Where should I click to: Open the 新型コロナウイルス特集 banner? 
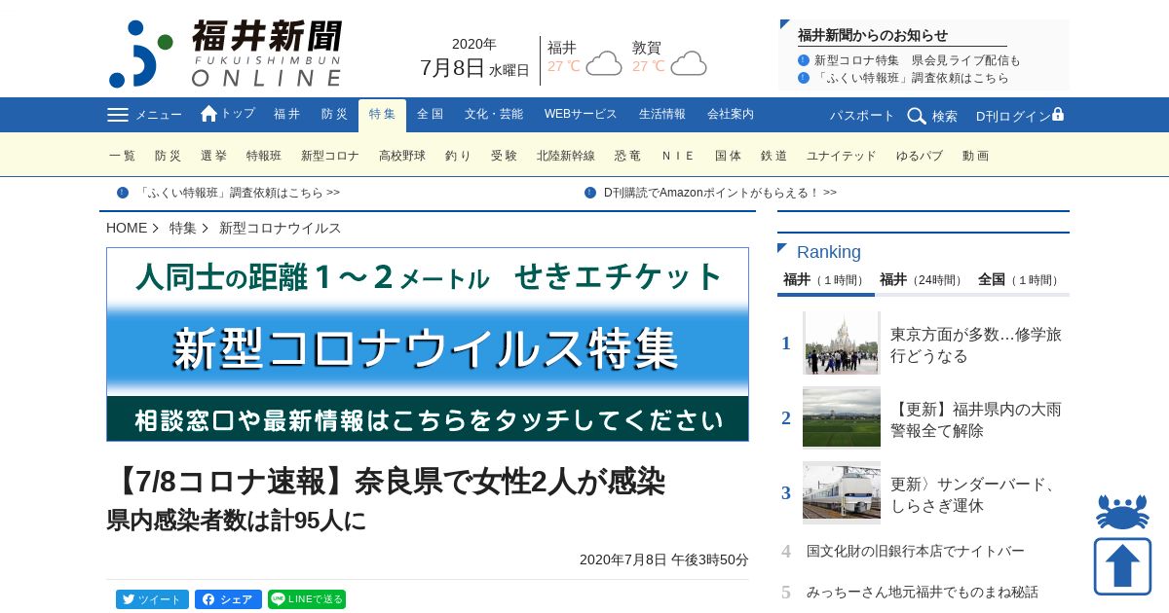[428, 344]
